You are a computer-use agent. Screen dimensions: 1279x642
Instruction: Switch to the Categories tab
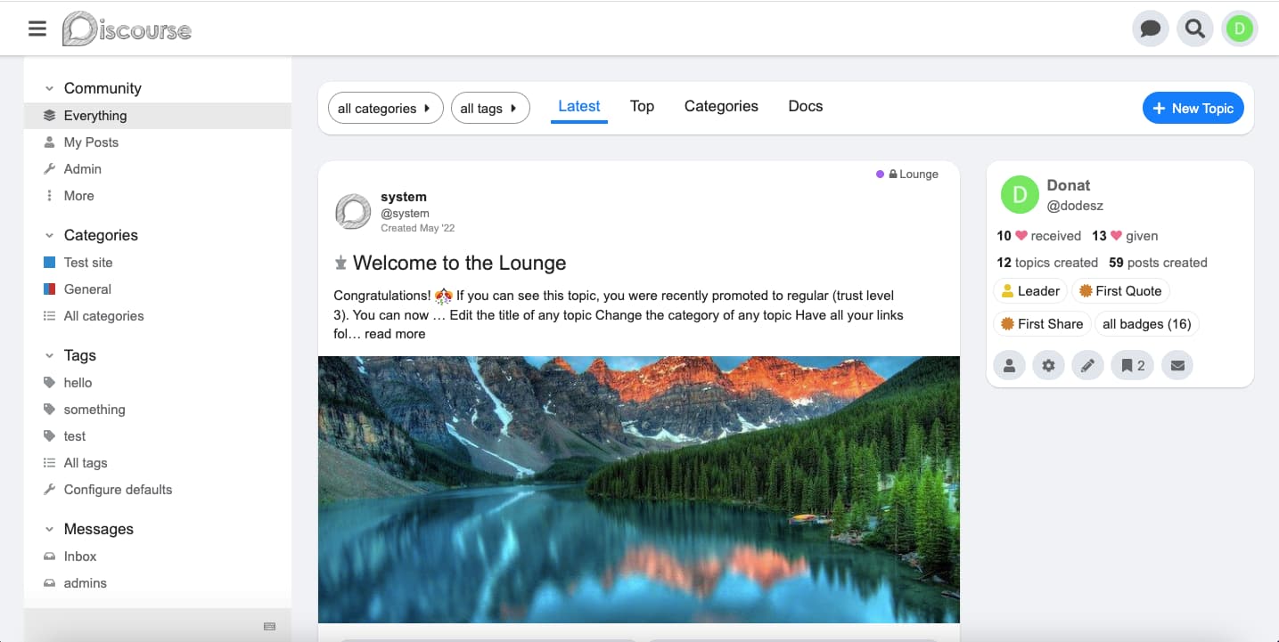pos(721,106)
